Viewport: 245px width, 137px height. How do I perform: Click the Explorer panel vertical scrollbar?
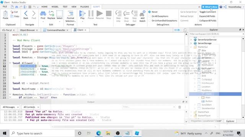click(243, 78)
